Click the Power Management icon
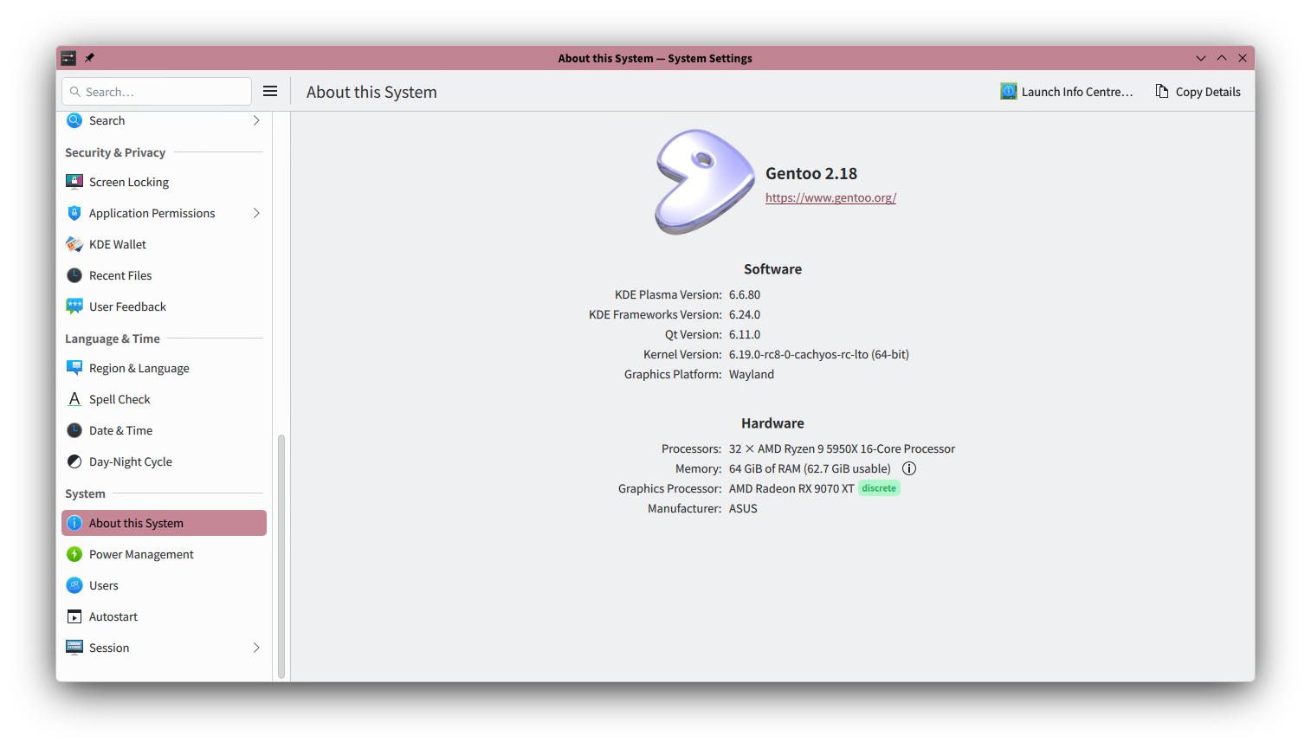 [74, 554]
